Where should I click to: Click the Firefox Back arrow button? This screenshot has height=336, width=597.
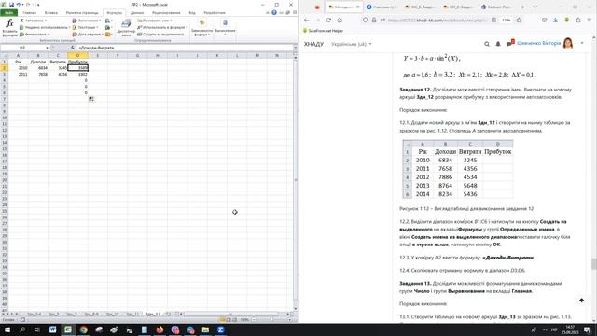tap(307, 20)
